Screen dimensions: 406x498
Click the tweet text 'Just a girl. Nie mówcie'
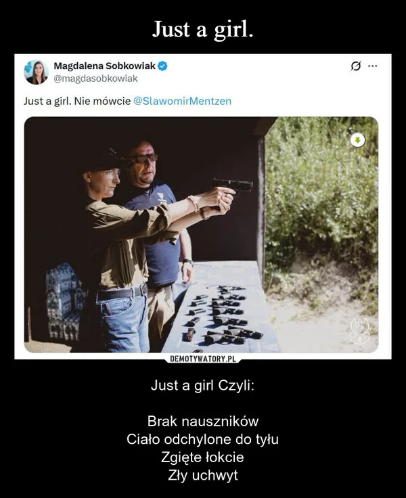coord(77,101)
